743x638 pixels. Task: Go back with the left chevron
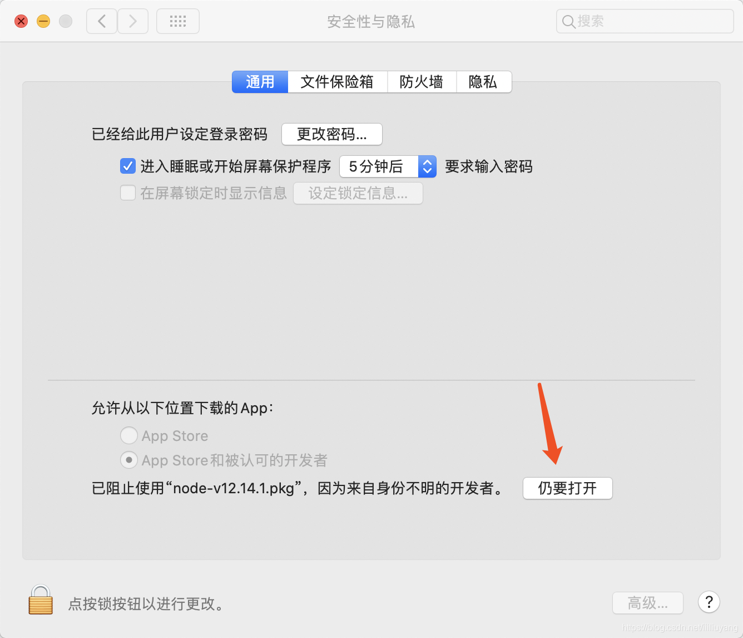[102, 22]
